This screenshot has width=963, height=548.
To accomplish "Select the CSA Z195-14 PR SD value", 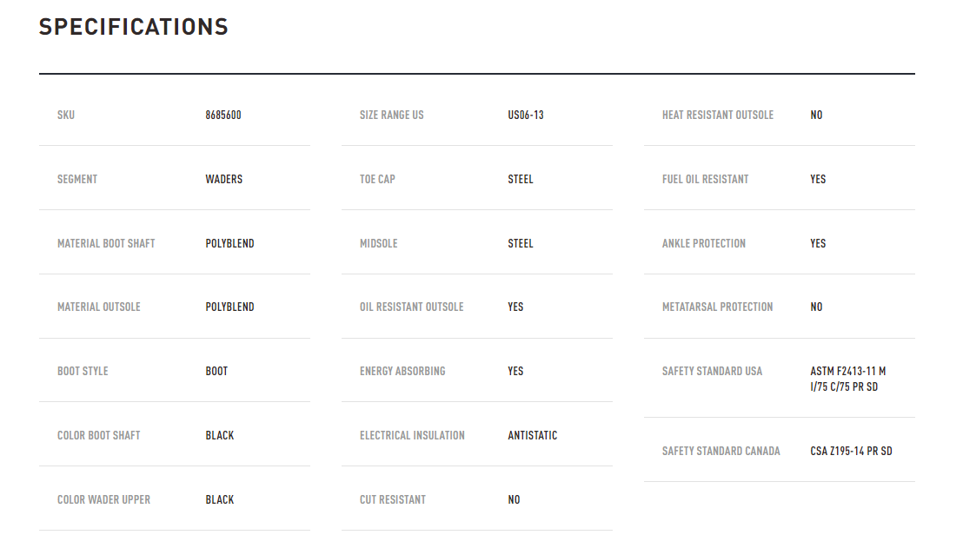I will 851,451.
